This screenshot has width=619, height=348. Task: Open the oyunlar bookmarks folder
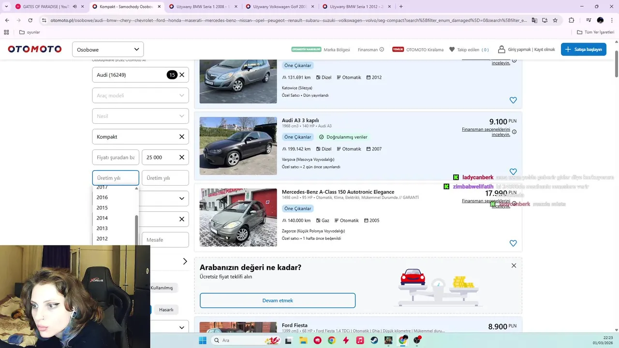pyautogui.click(x=29, y=32)
